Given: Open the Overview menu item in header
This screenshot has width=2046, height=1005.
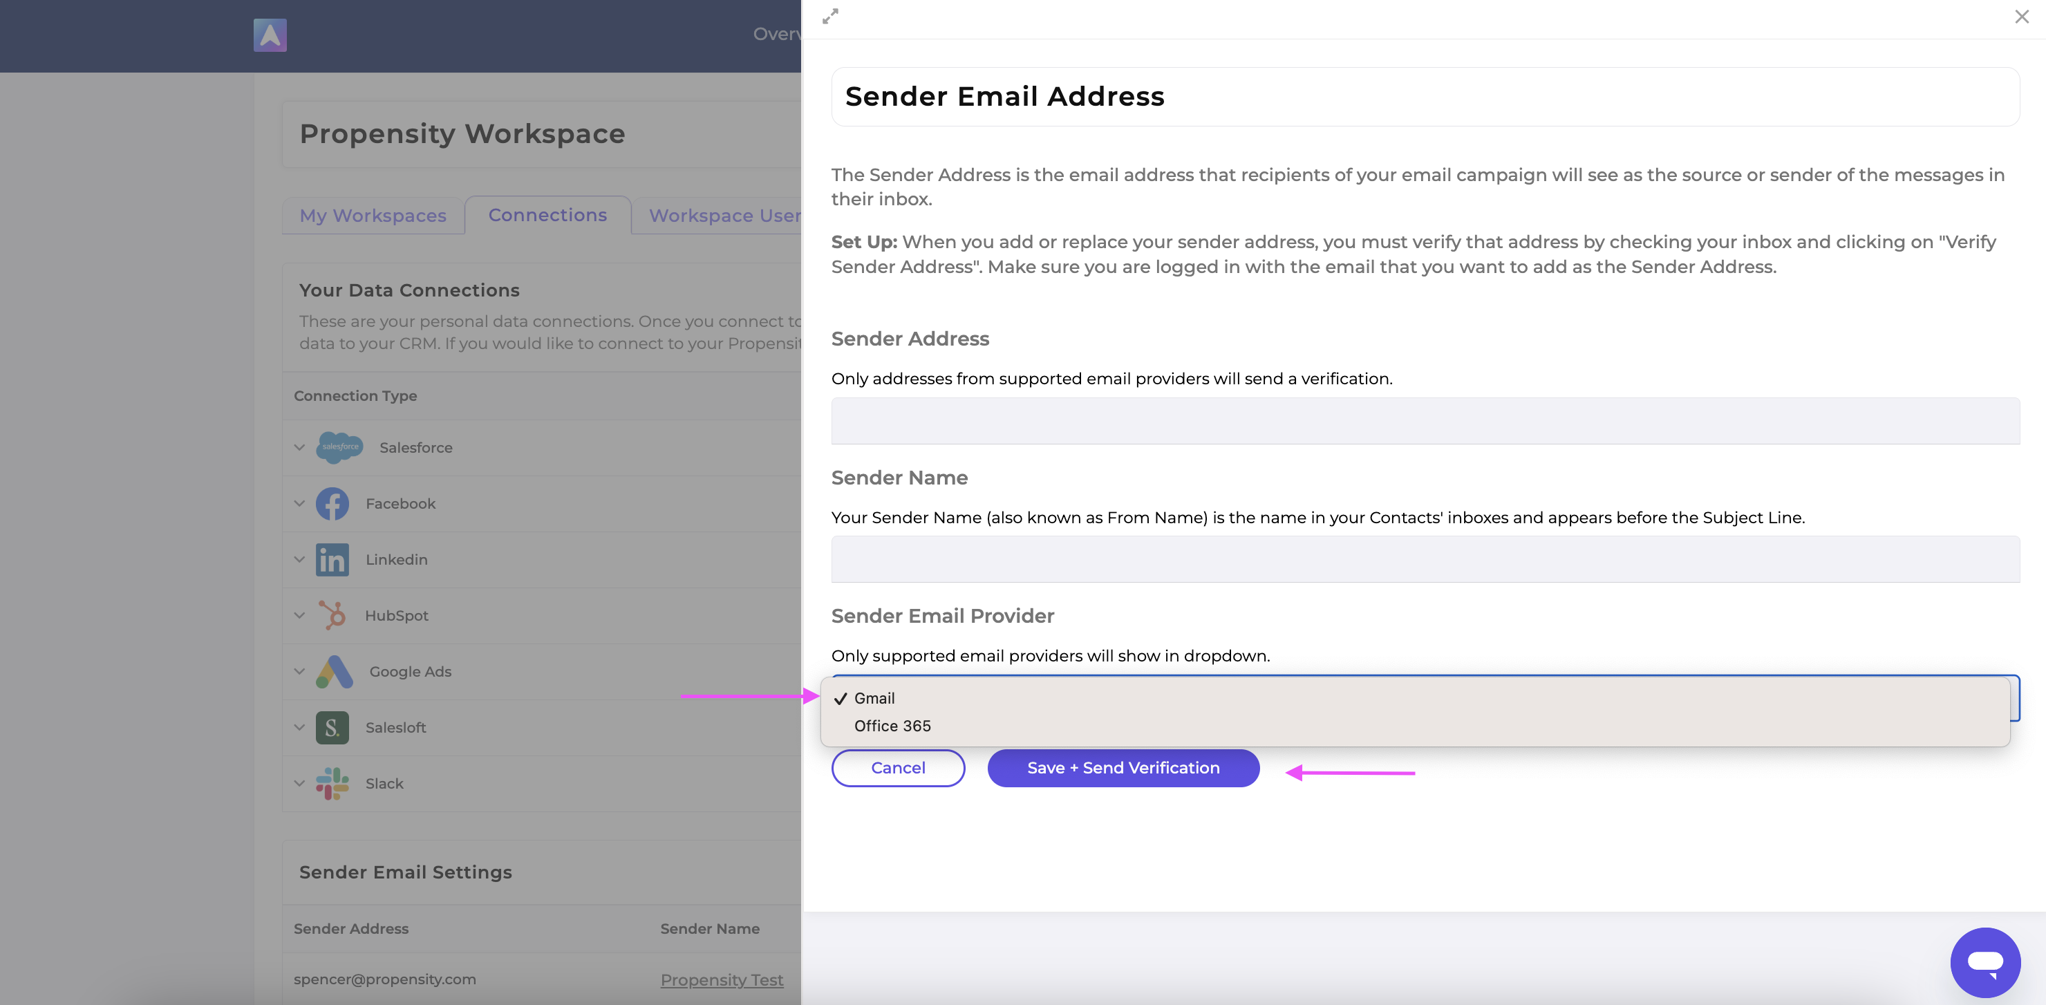Looking at the screenshot, I should coord(777,34).
